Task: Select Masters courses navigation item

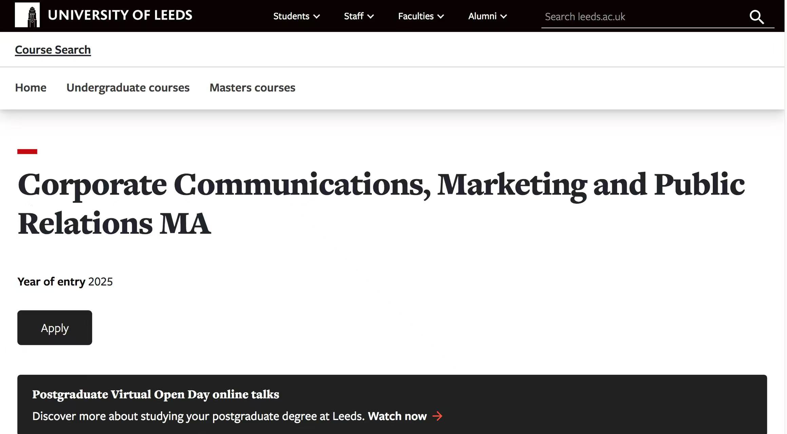Action: coord(252,87)
